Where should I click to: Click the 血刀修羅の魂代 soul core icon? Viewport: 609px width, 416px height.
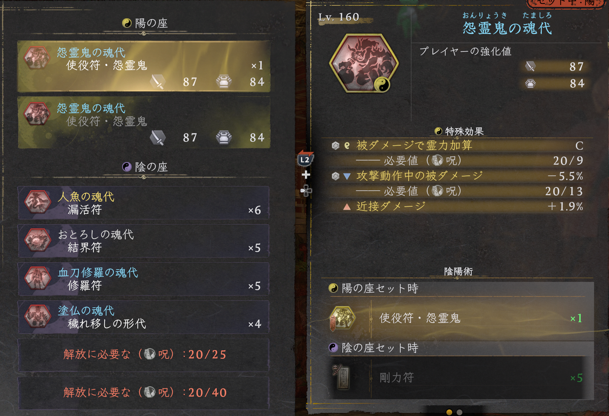(37, 278)
